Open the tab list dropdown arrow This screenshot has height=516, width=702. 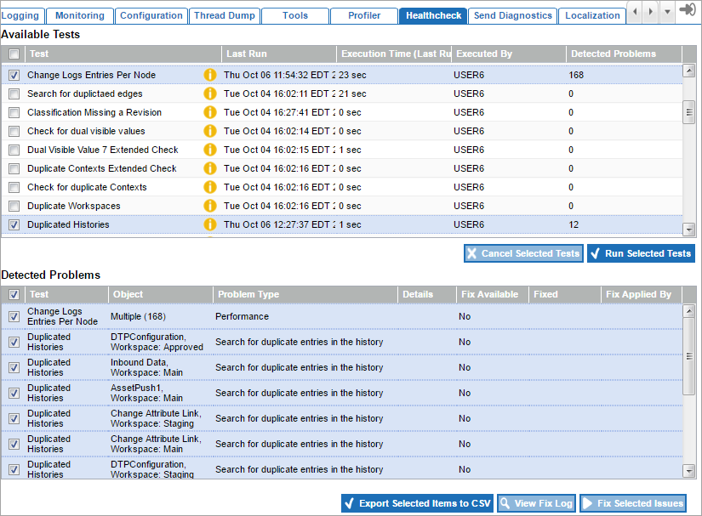tap(667, 11)
